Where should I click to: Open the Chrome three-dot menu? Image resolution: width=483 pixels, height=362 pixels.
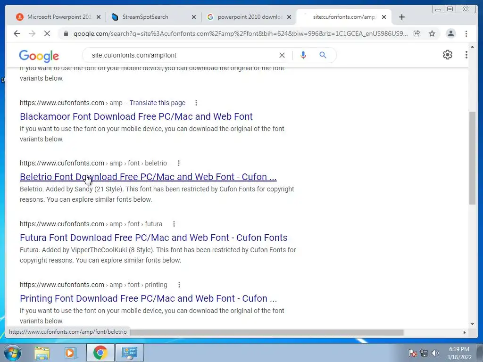[466, 33]
